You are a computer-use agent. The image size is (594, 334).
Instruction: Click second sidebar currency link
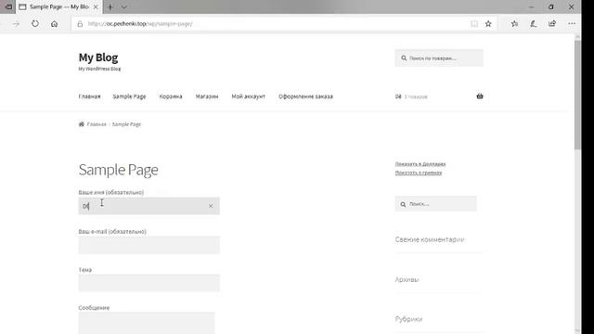coord(419,173)
